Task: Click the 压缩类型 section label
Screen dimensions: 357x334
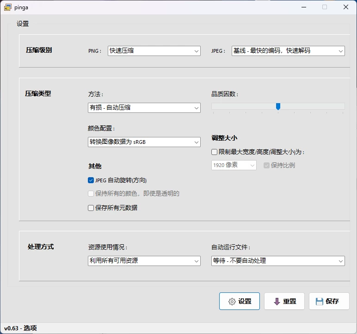Action: point(38,93)
